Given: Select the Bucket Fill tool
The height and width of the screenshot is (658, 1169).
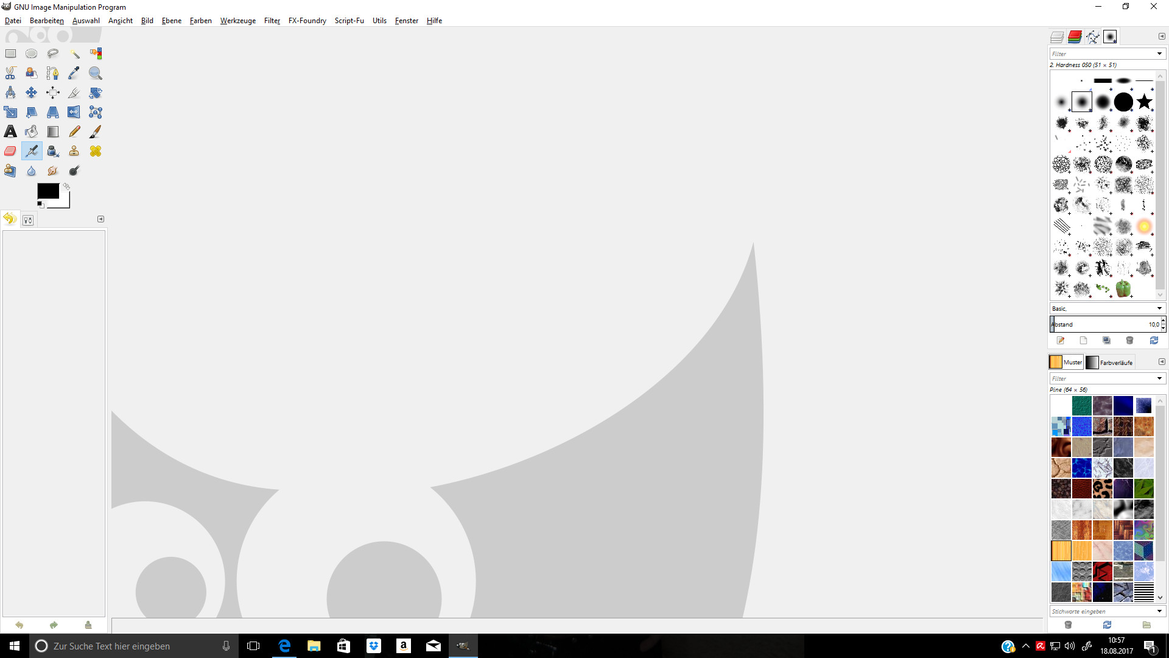Looking at the screenshot, I should [x=32, y=132].
